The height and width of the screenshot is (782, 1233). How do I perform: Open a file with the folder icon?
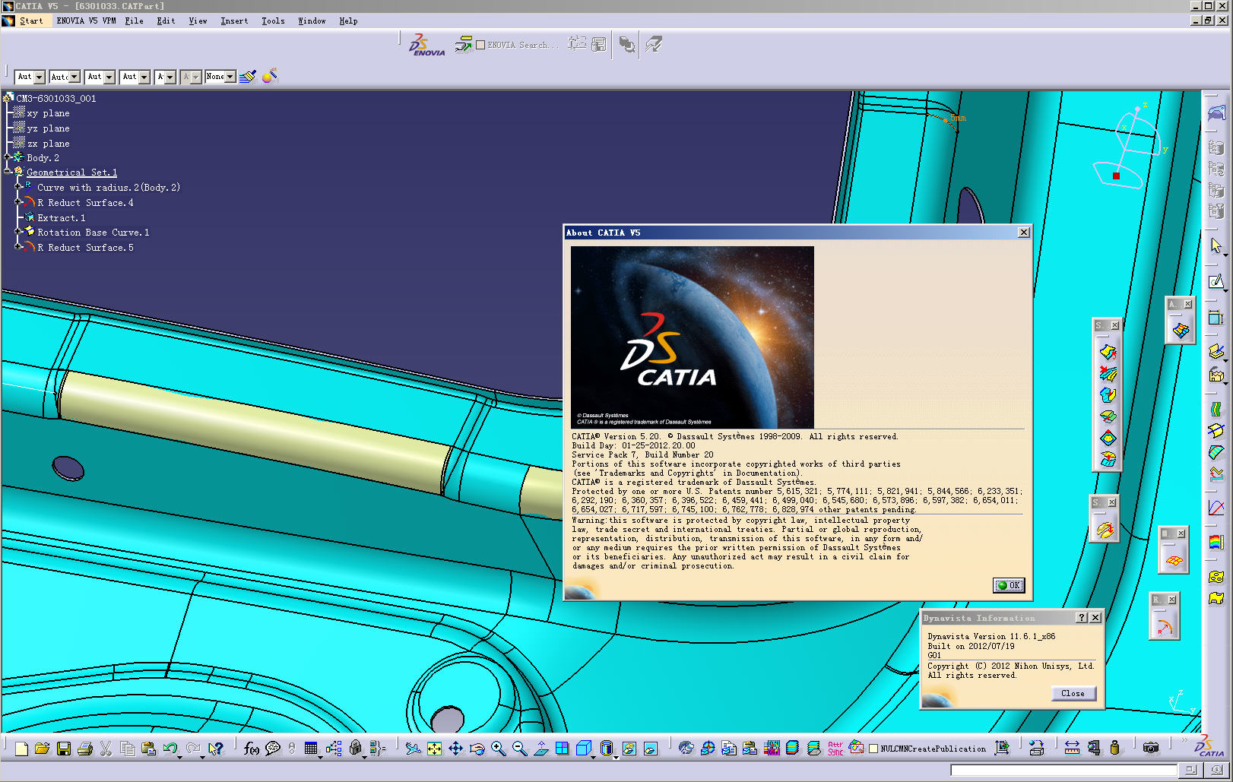click(42, 749)
